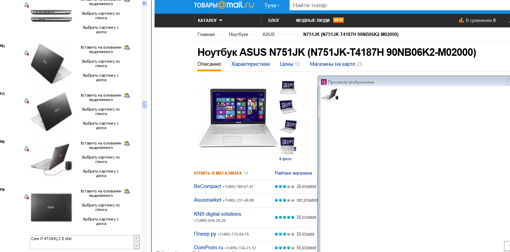Click the left panel scrollbar up arrow

[x=144, y=3]
